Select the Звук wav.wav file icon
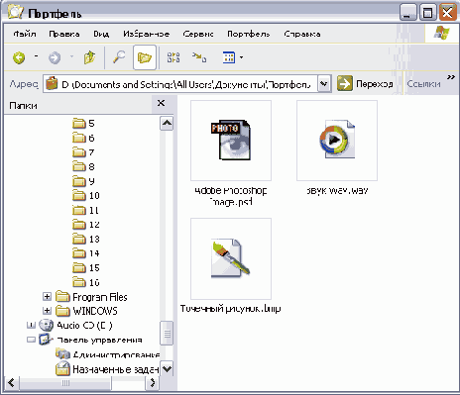The image size is (460, 395). 337,141
